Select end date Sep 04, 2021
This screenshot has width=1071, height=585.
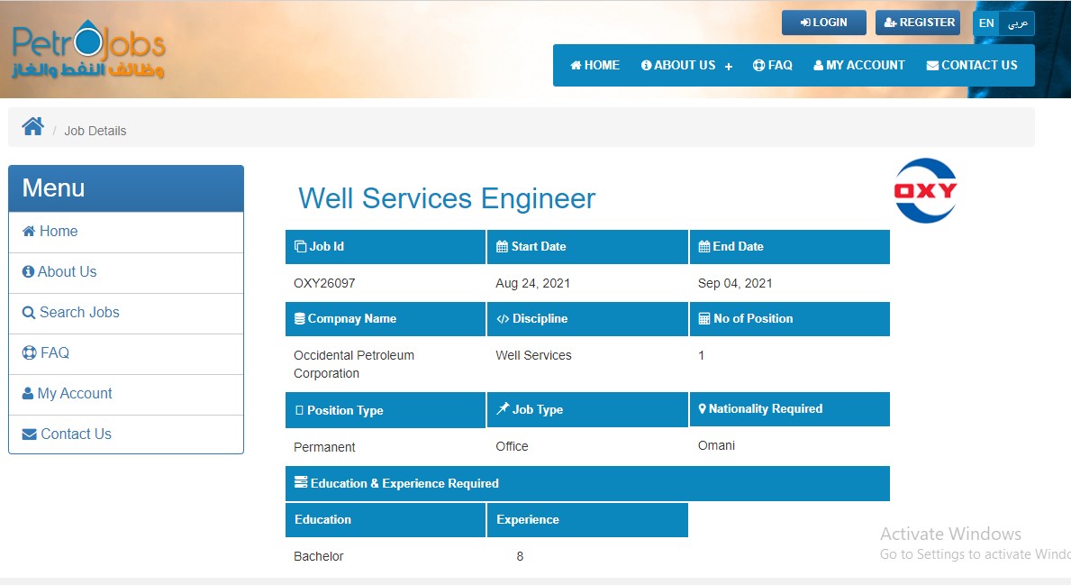tap(735, 284)
